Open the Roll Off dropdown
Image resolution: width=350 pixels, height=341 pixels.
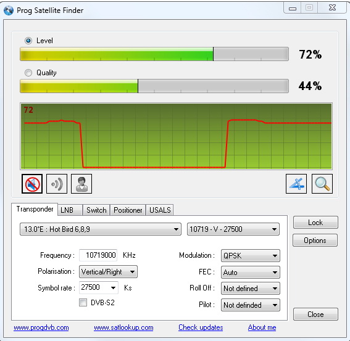[x=251, y=289]
